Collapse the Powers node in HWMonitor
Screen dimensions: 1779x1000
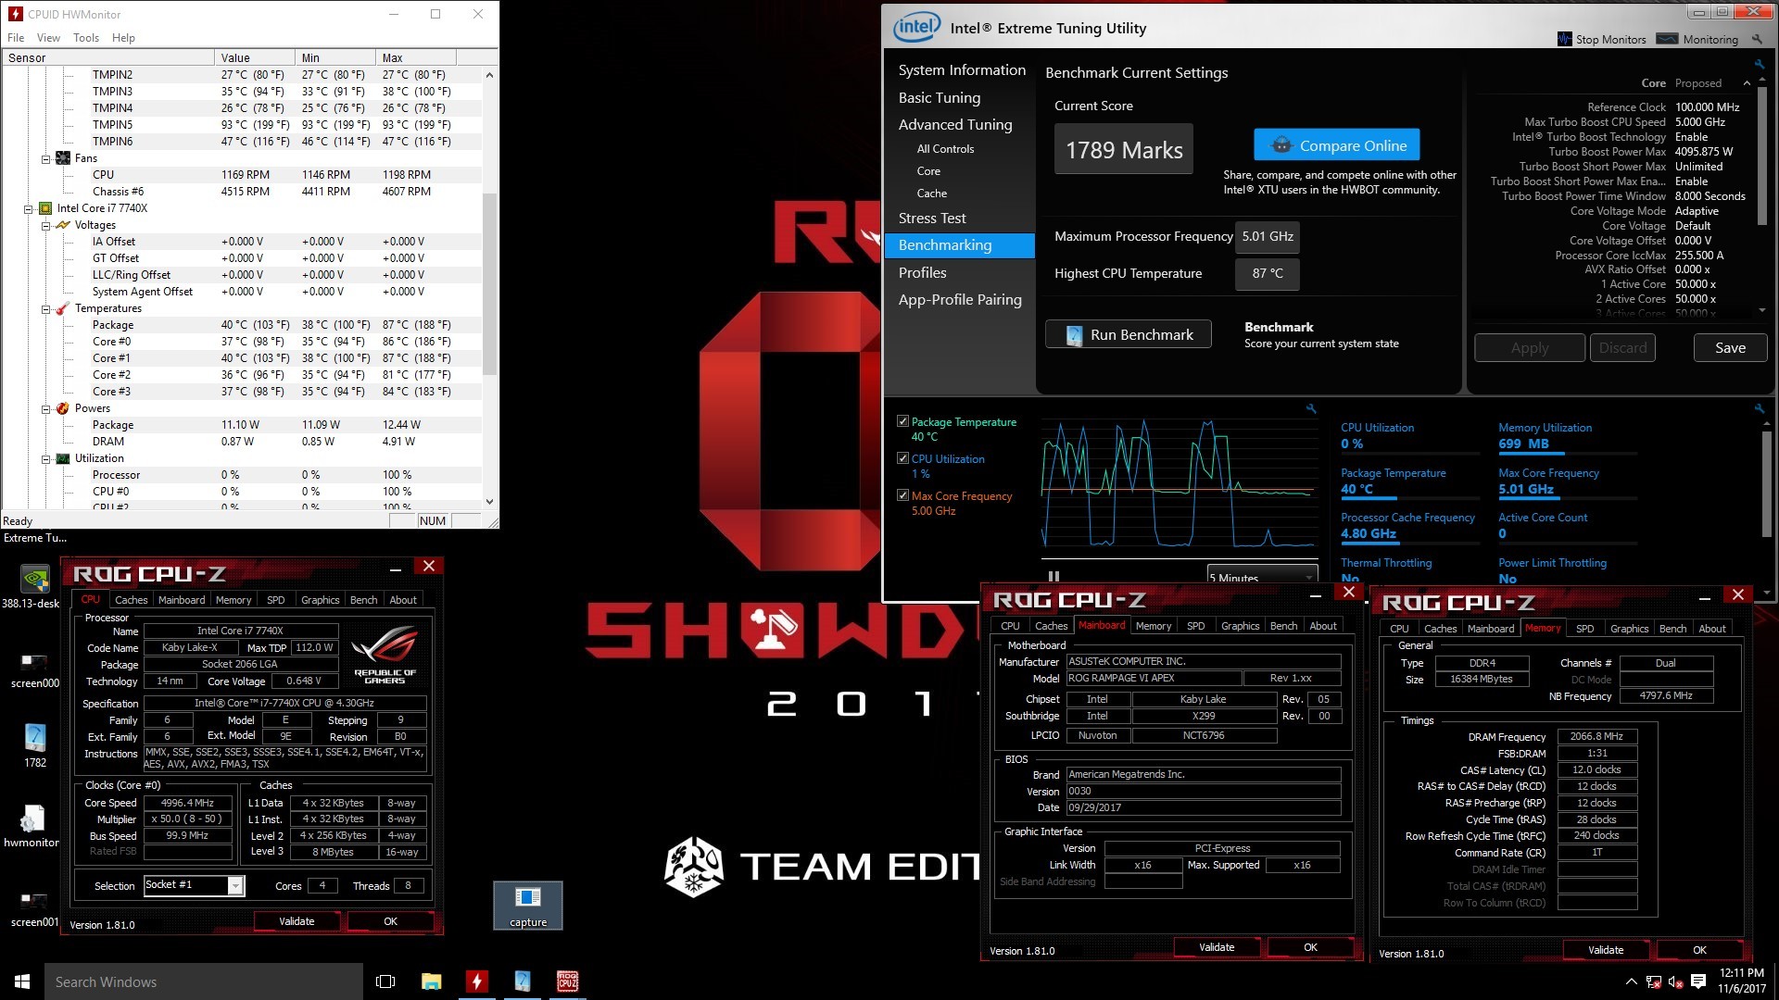[45, 408]
